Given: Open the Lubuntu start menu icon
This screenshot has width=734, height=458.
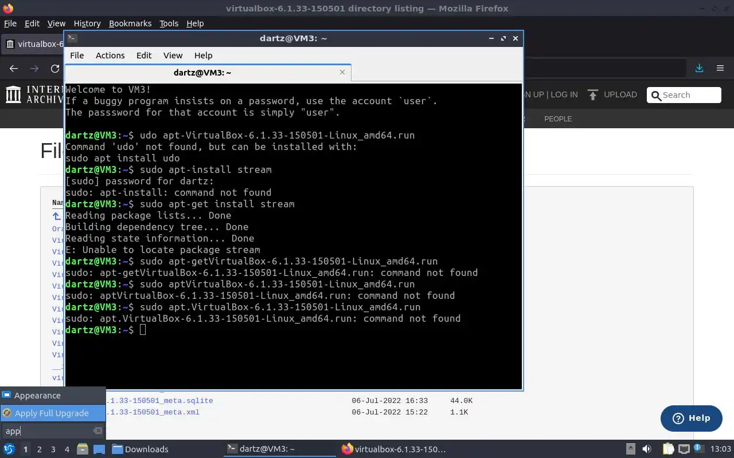Looking at the screenshot, I should click(9, 449).
